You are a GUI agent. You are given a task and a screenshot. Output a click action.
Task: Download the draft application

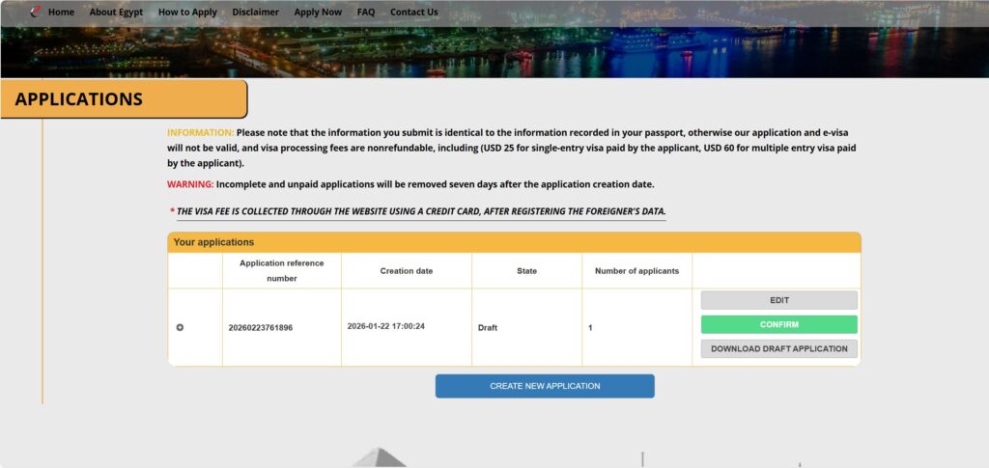(x=778, y=349)
